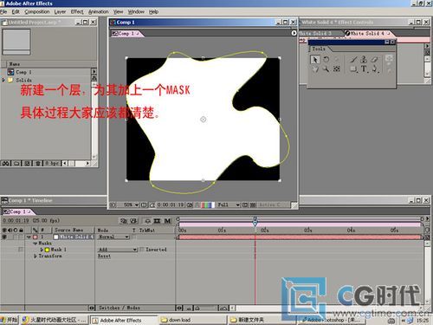433x325 pixels.
Task: Click the current time indicator on timeline ruler
Action: pos(255,223)
